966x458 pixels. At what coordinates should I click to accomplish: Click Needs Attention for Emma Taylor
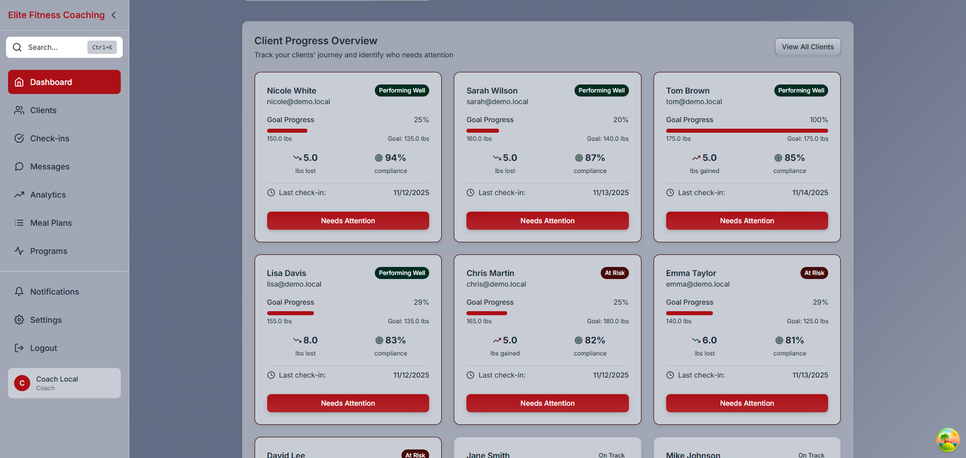point(747,403)
